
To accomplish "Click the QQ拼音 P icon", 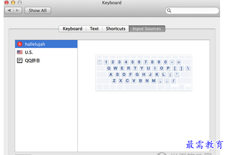I will tap(20, 60).
